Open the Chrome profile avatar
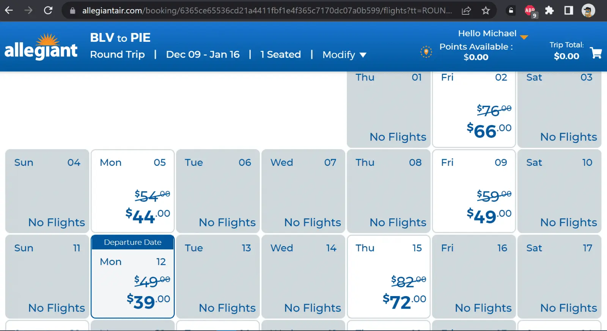607x331 pixels. 588,11
